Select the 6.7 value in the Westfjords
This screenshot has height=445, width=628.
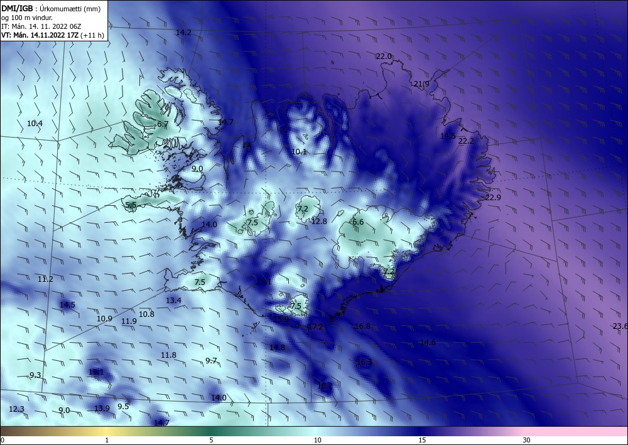[x=162, y=124]
